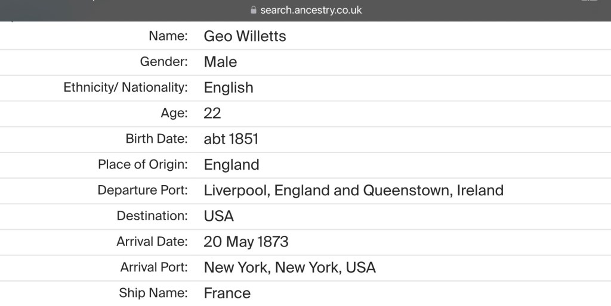Click the Ship Name label
This screenshot has height=306, width=611.
[153, 293]
